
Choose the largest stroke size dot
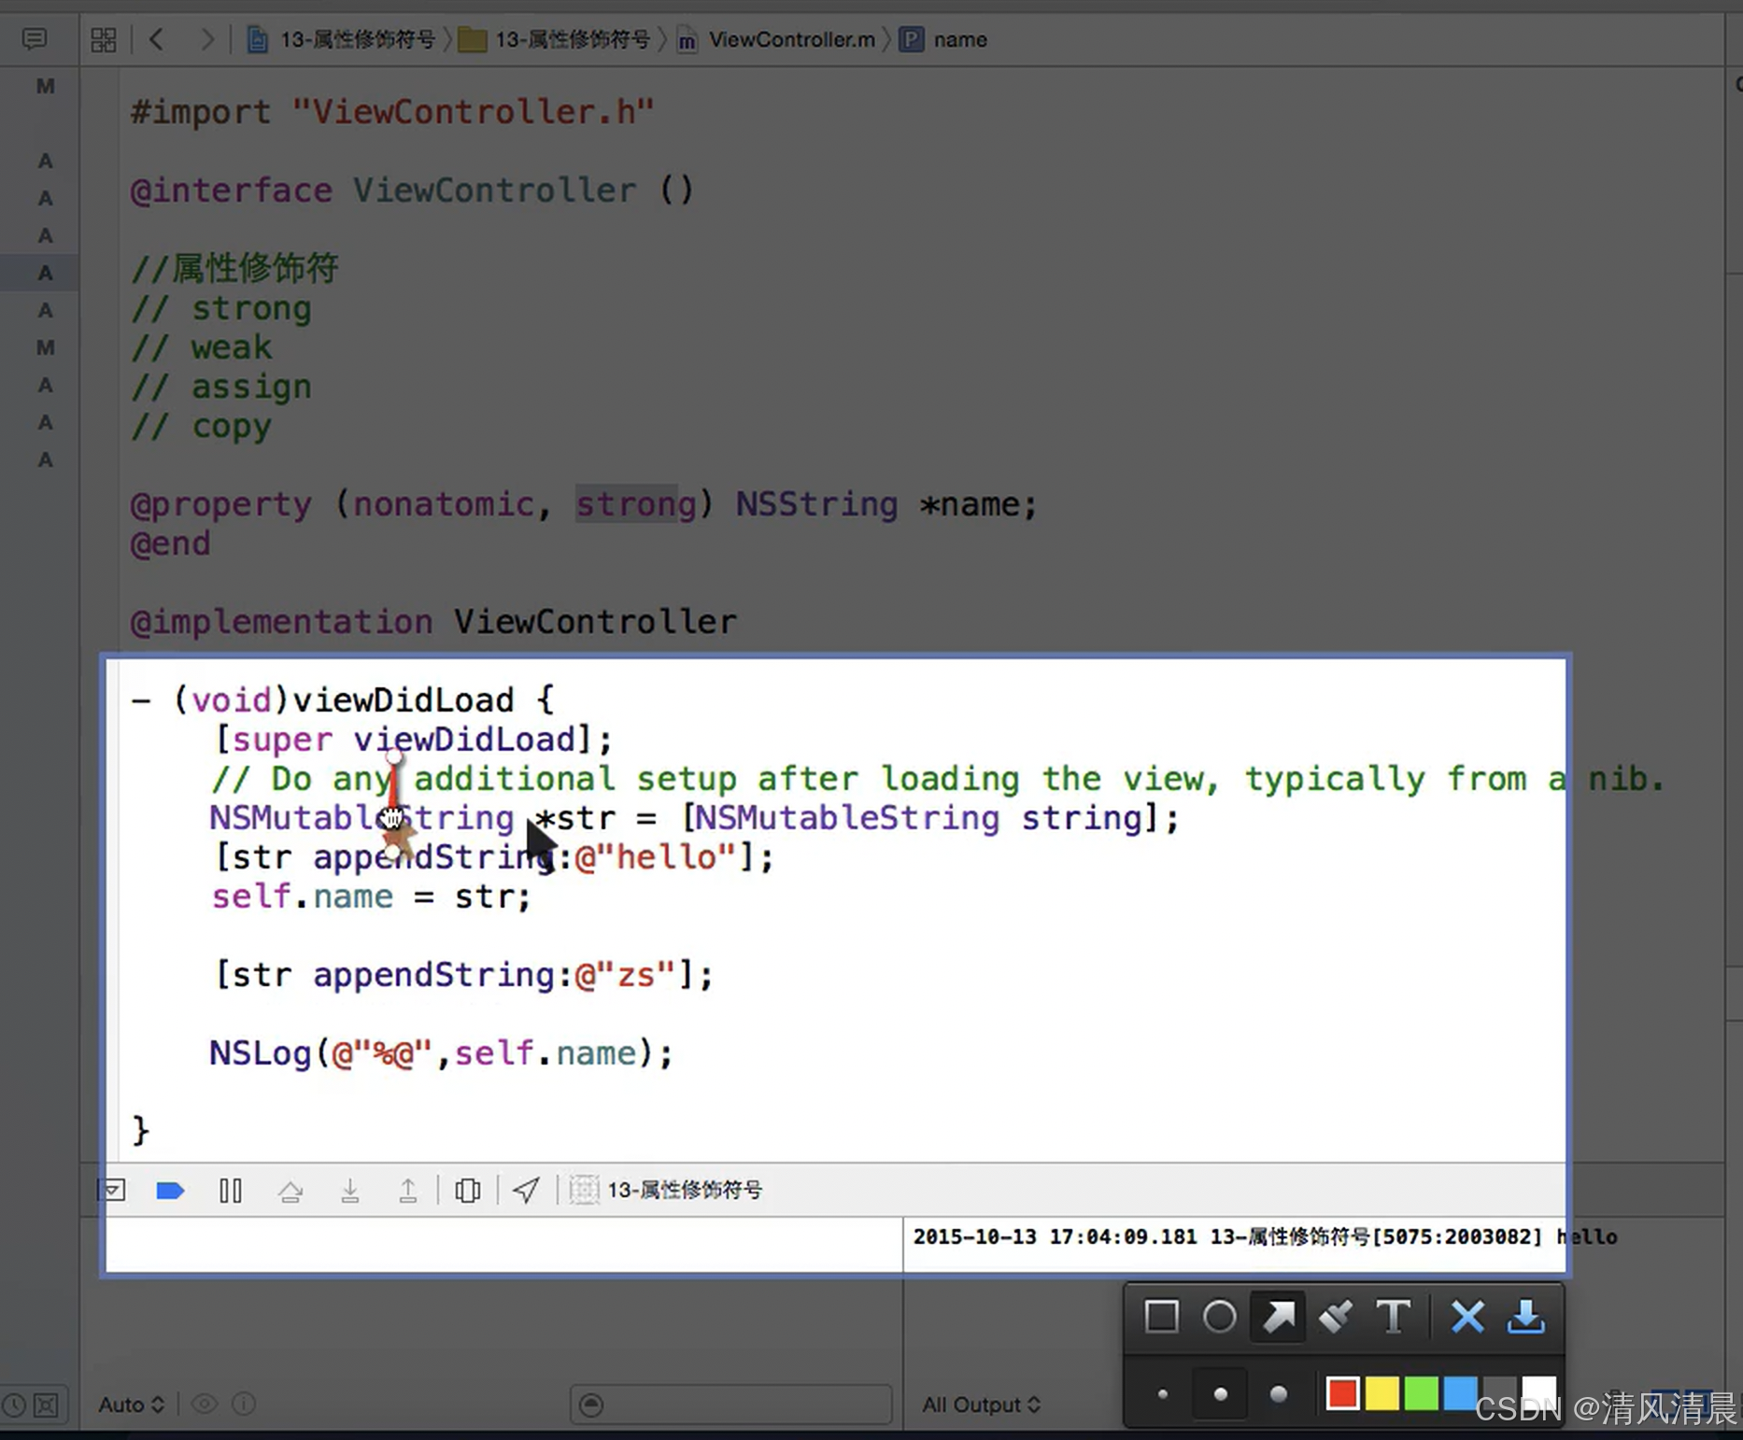click(1279, 1394)
